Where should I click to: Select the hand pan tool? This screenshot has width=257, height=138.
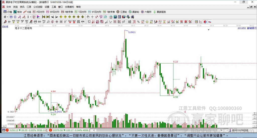tap(88, 17)
